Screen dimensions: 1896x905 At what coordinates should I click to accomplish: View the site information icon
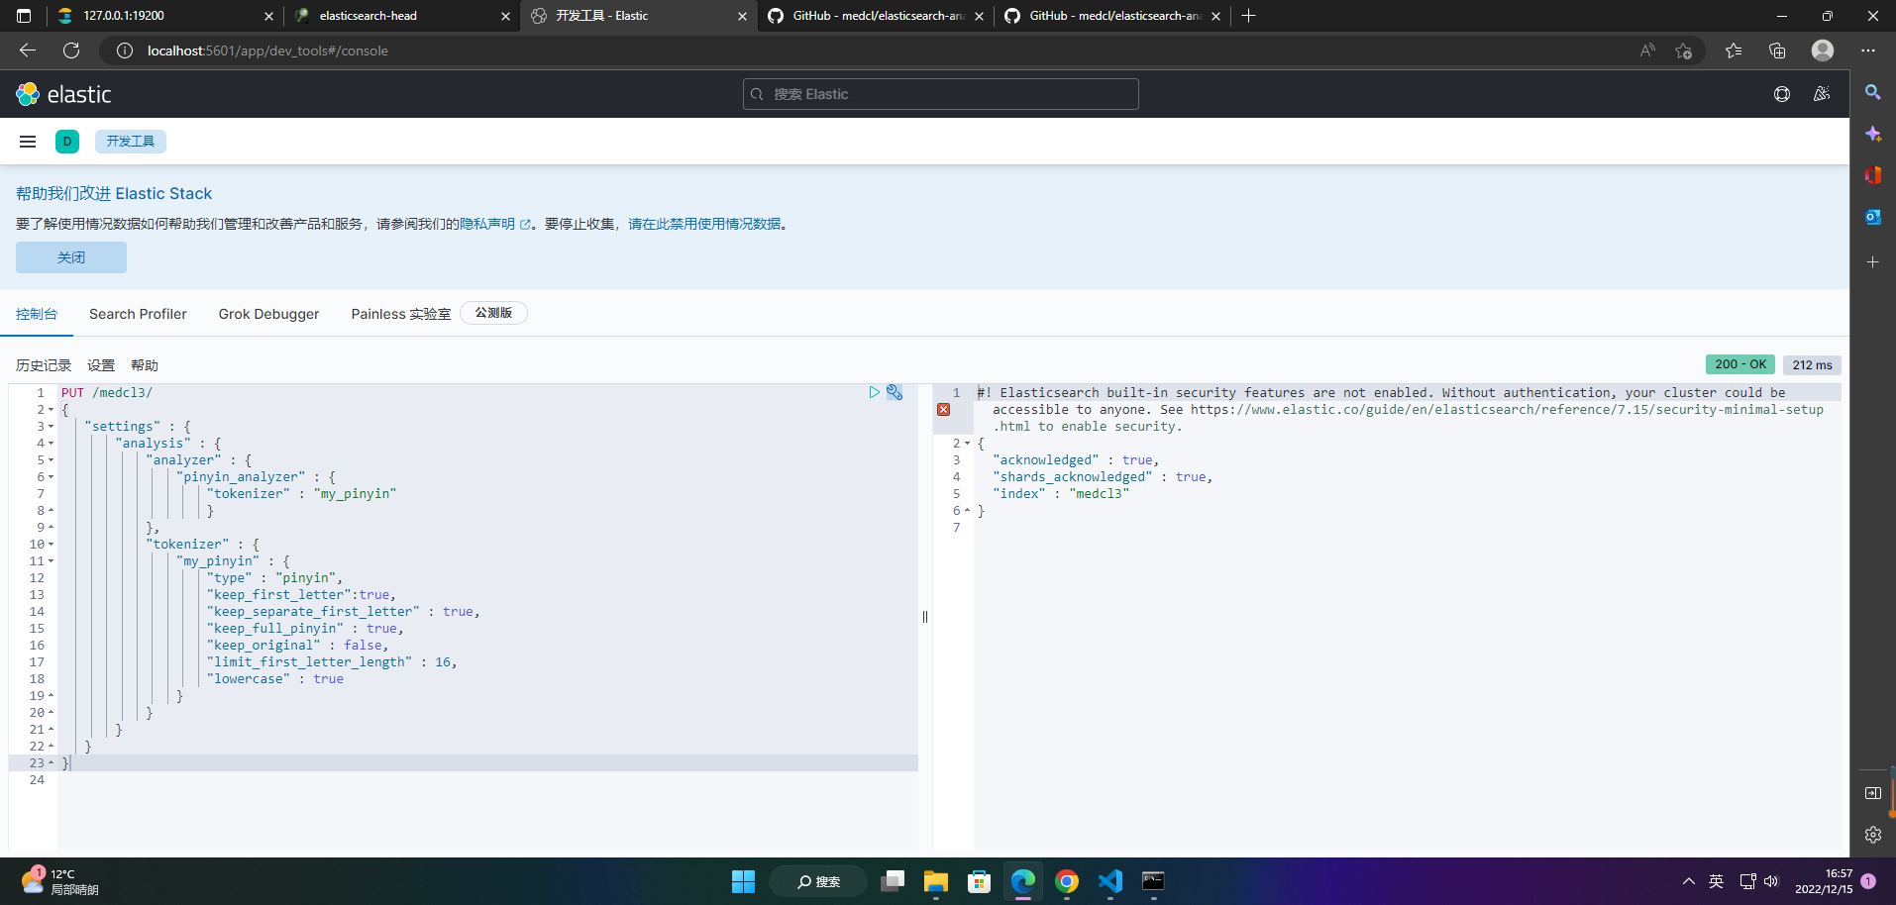[125, 50]
